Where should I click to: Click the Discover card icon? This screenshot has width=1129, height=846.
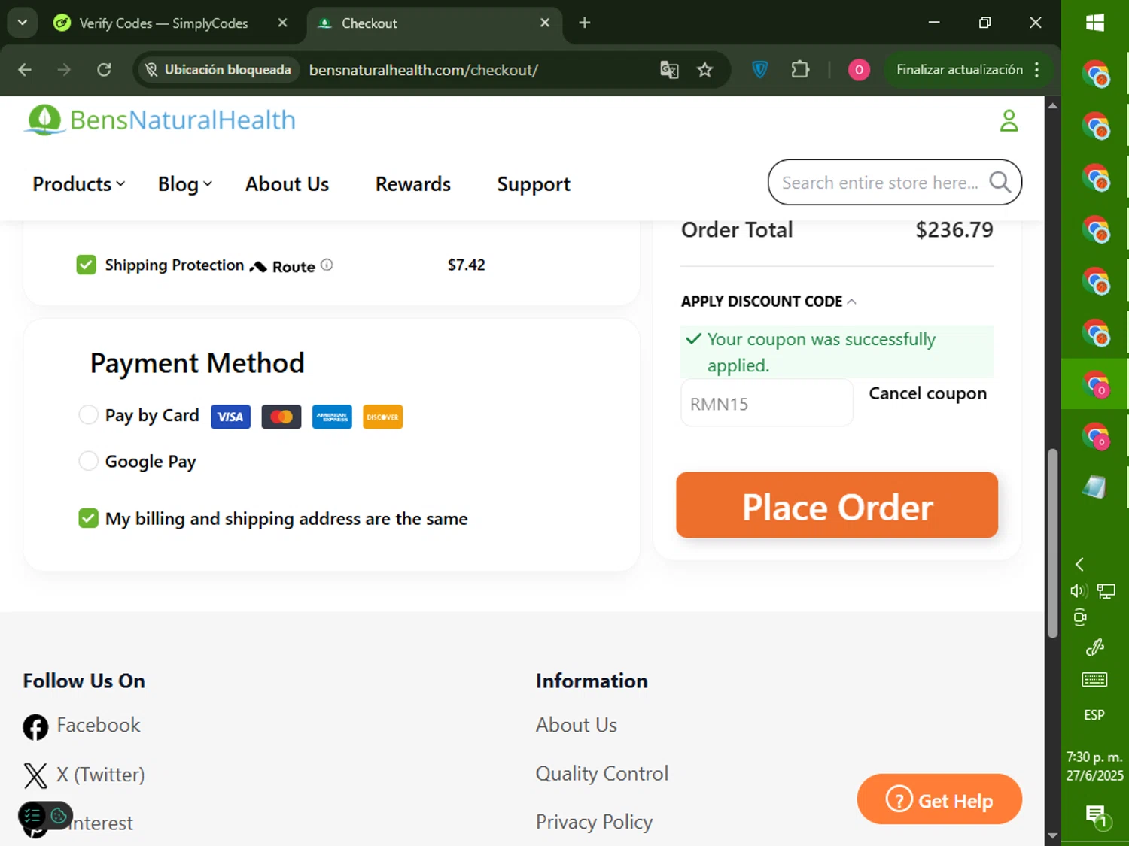coord(382,417)
